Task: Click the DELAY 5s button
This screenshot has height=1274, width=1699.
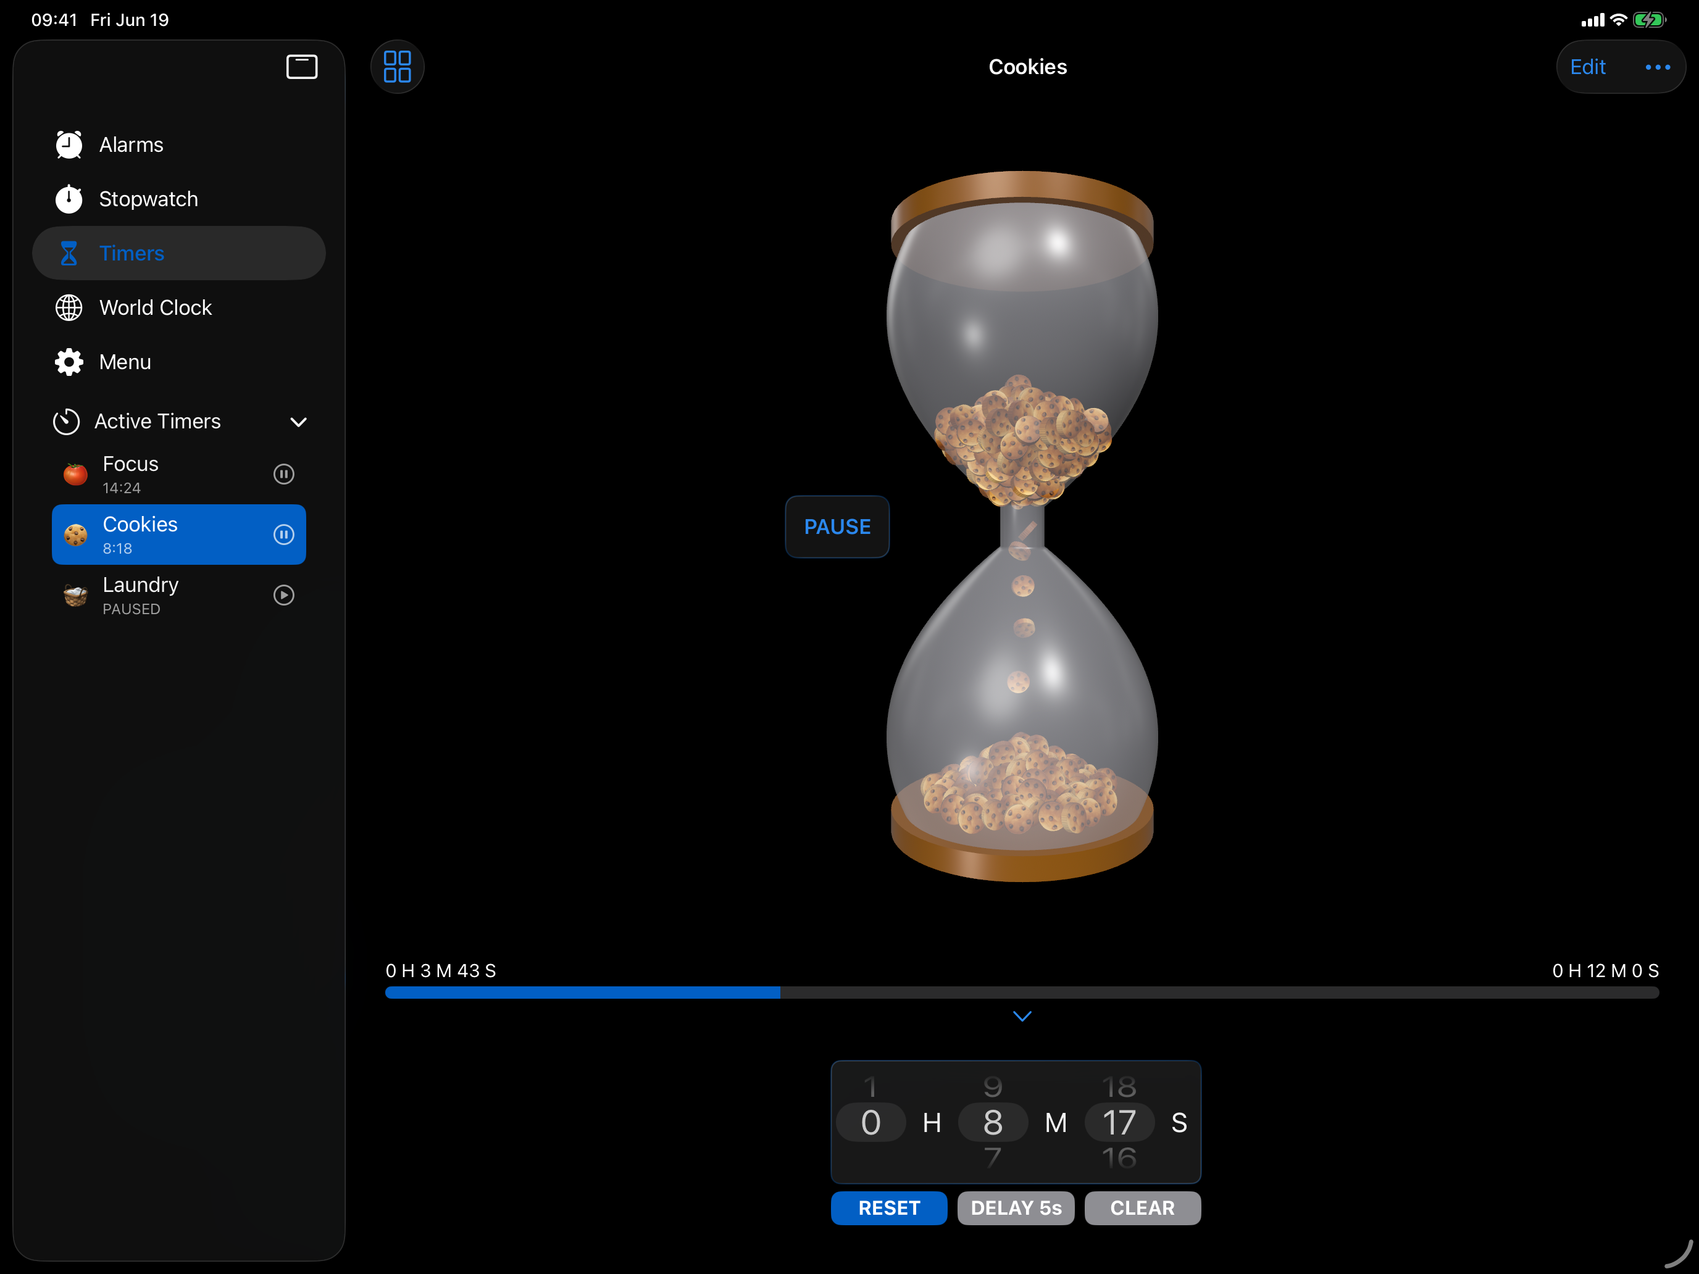Action: tap(1016, 1208)
